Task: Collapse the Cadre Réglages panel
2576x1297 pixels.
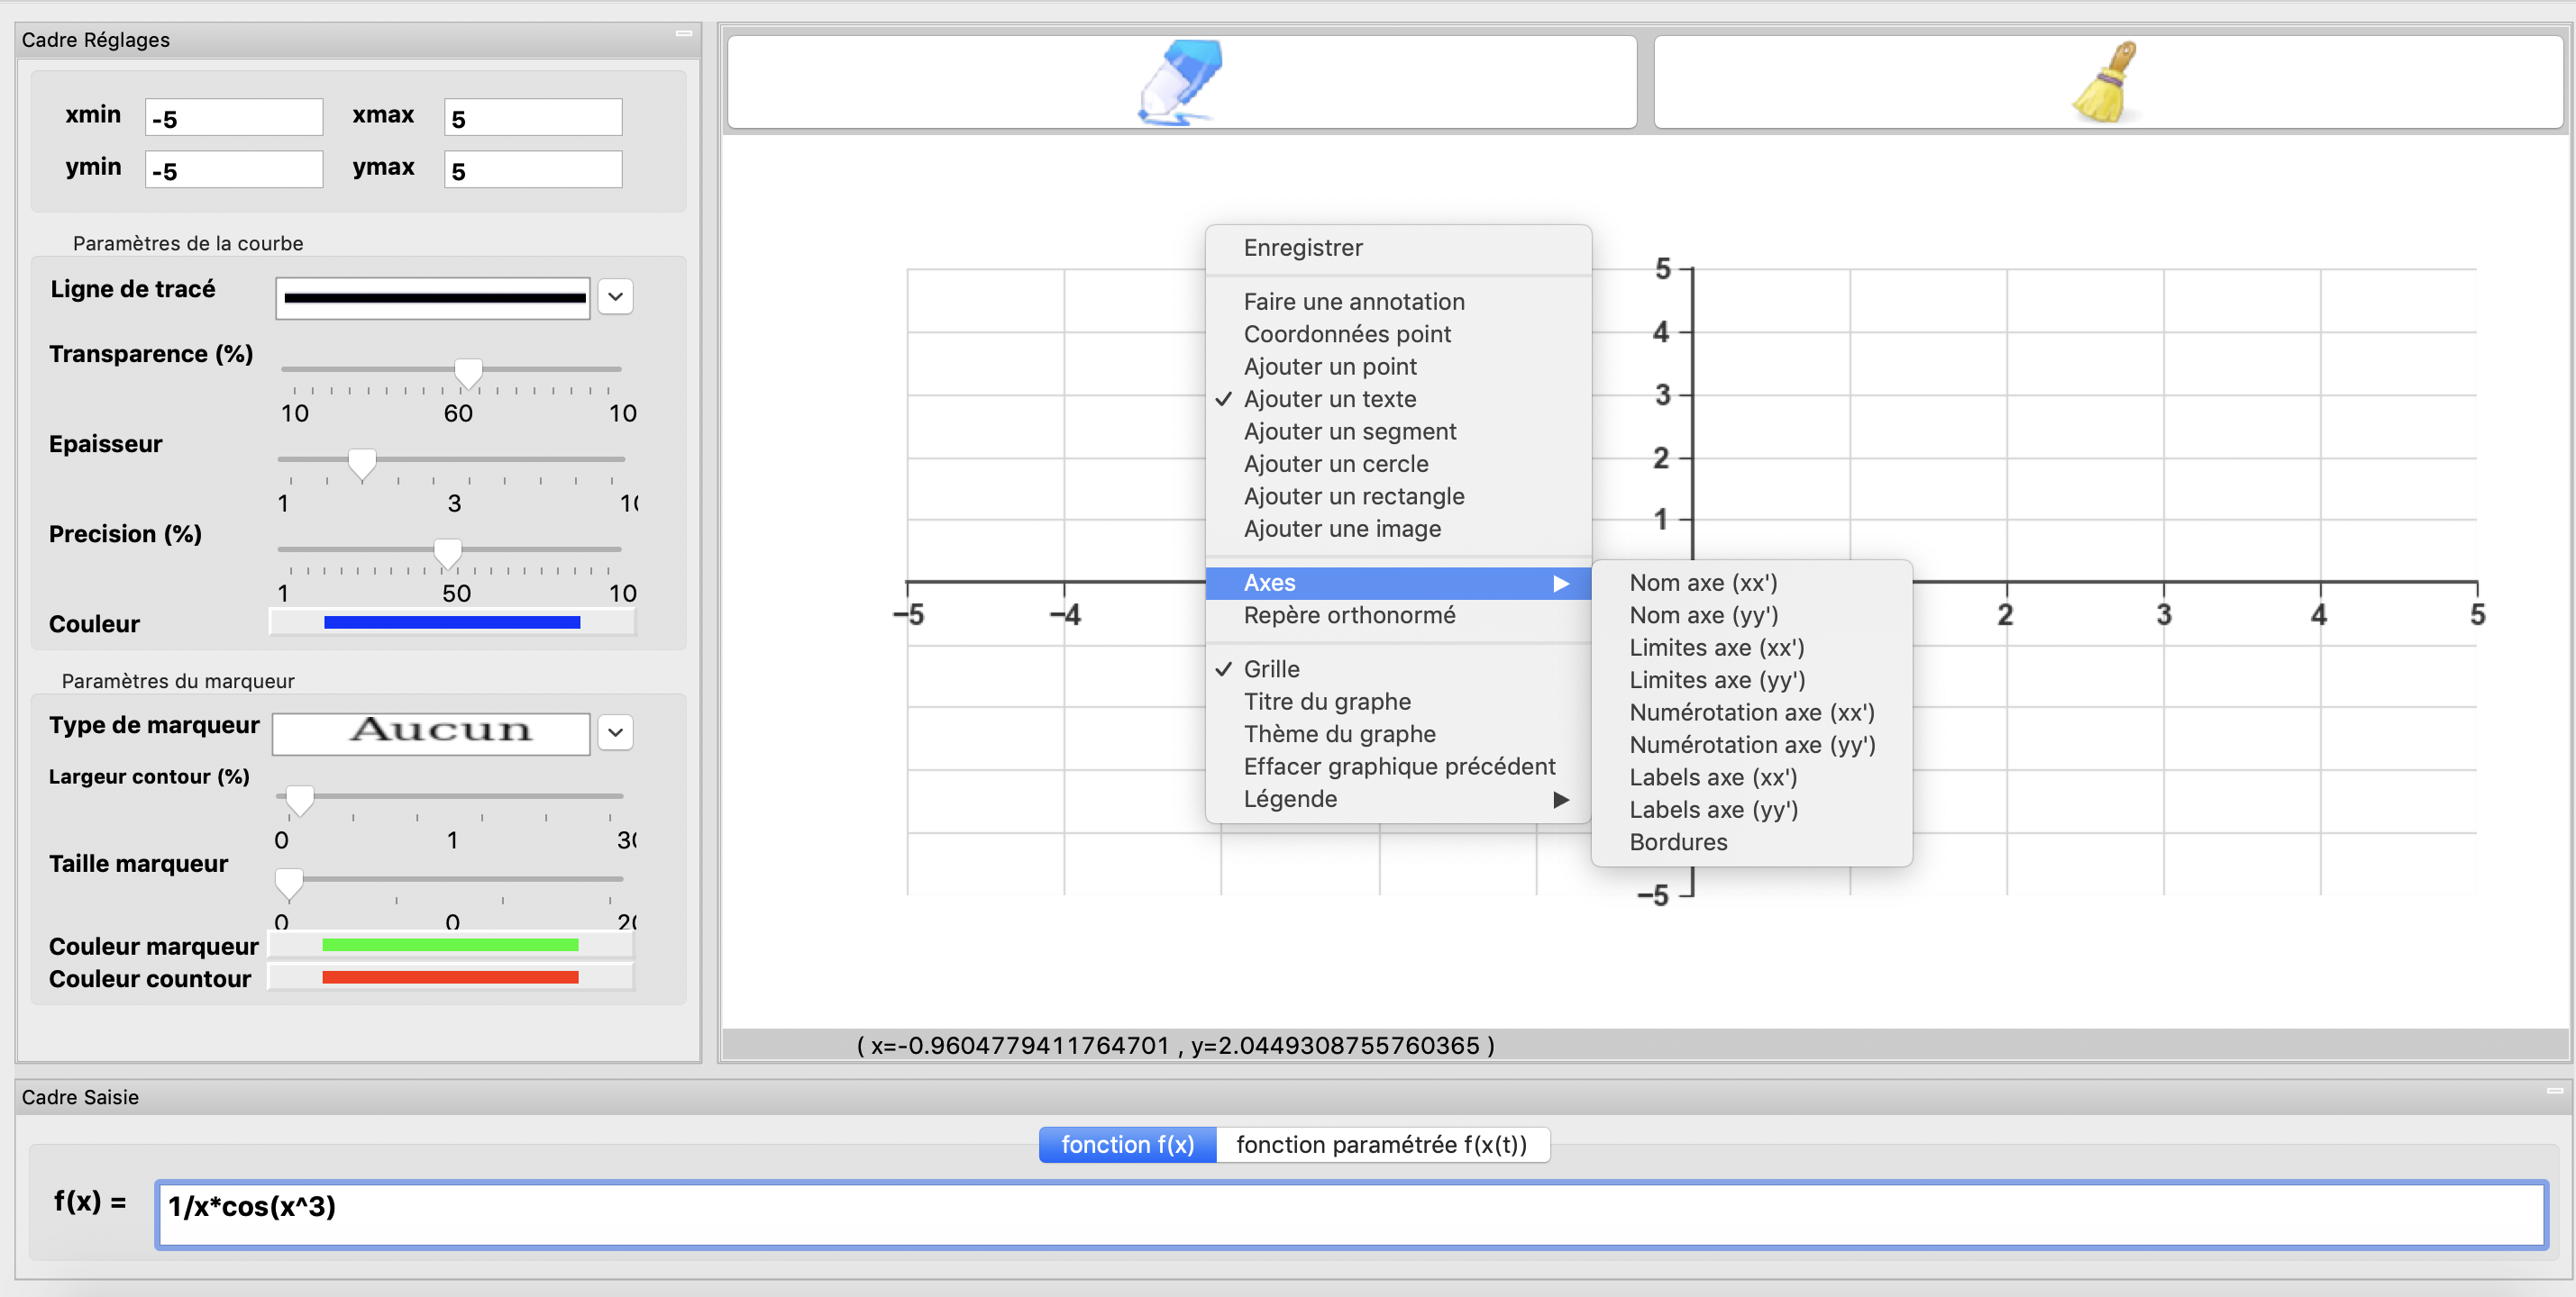Action: click(x=684, y=34)
